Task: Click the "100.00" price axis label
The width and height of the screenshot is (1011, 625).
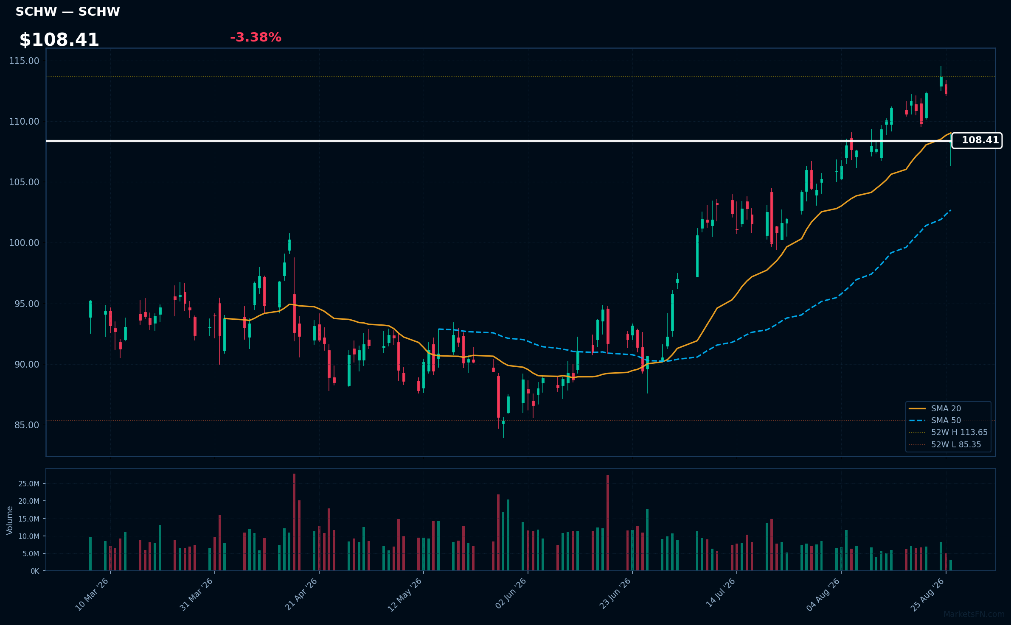Action: [24, 243]
